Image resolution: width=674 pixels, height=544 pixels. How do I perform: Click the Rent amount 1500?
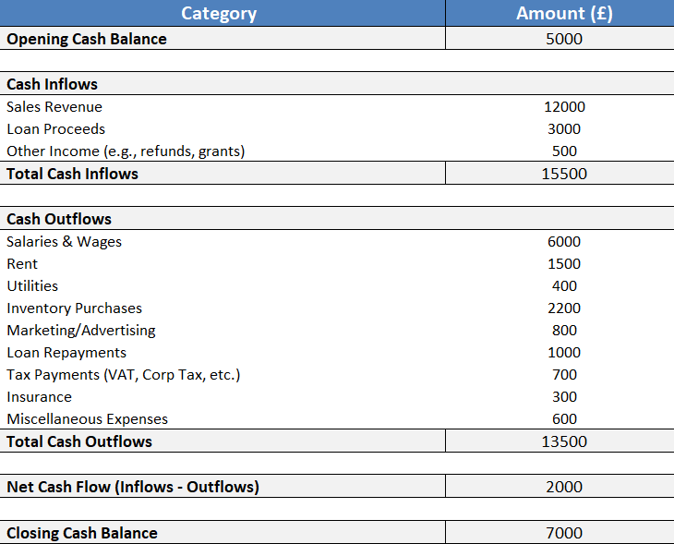pos(564,263)
